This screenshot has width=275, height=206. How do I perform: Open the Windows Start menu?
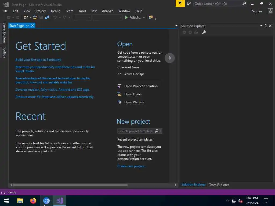tap(6, 201)
